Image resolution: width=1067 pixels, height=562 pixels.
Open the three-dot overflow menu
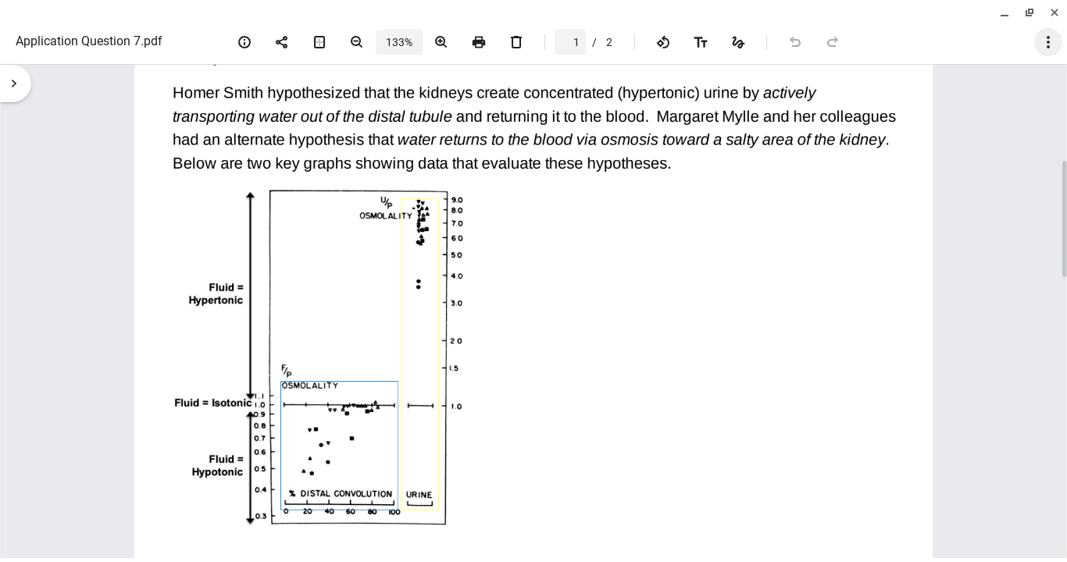pos(1048,41)
